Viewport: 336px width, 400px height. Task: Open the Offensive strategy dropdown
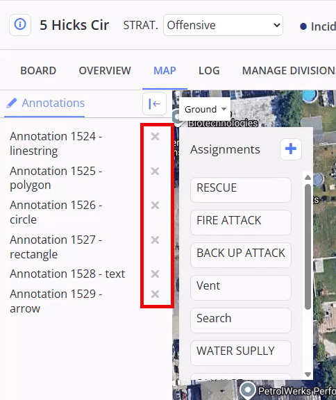click(223, 25)
